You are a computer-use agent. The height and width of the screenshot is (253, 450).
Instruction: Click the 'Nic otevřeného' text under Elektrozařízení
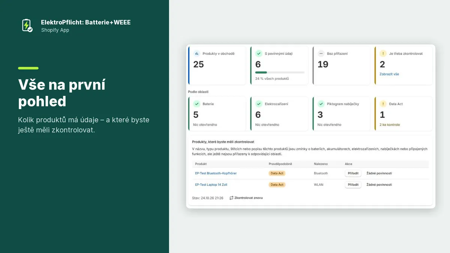267,124
